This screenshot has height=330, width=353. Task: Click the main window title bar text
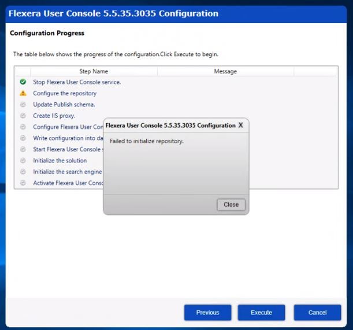pos(113,13)
